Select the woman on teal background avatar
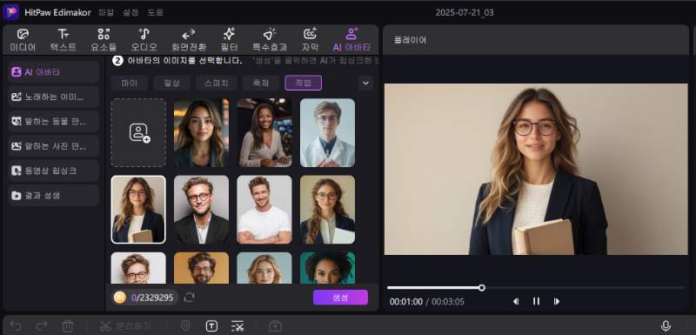This screenshot has width=696, height=335. [328, 268]
